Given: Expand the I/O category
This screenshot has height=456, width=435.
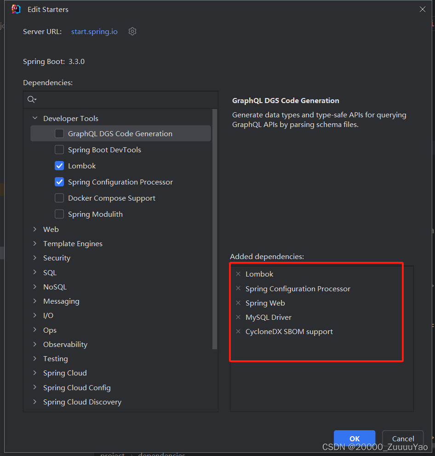Looking at the screenshot, I should click(35, 315).
